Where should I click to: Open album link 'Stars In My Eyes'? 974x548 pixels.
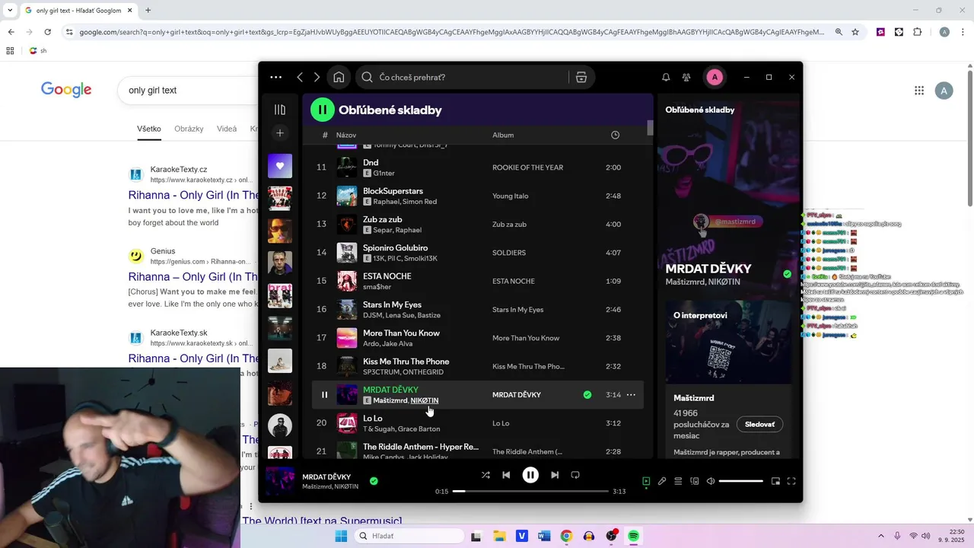(x=517, y=310)
